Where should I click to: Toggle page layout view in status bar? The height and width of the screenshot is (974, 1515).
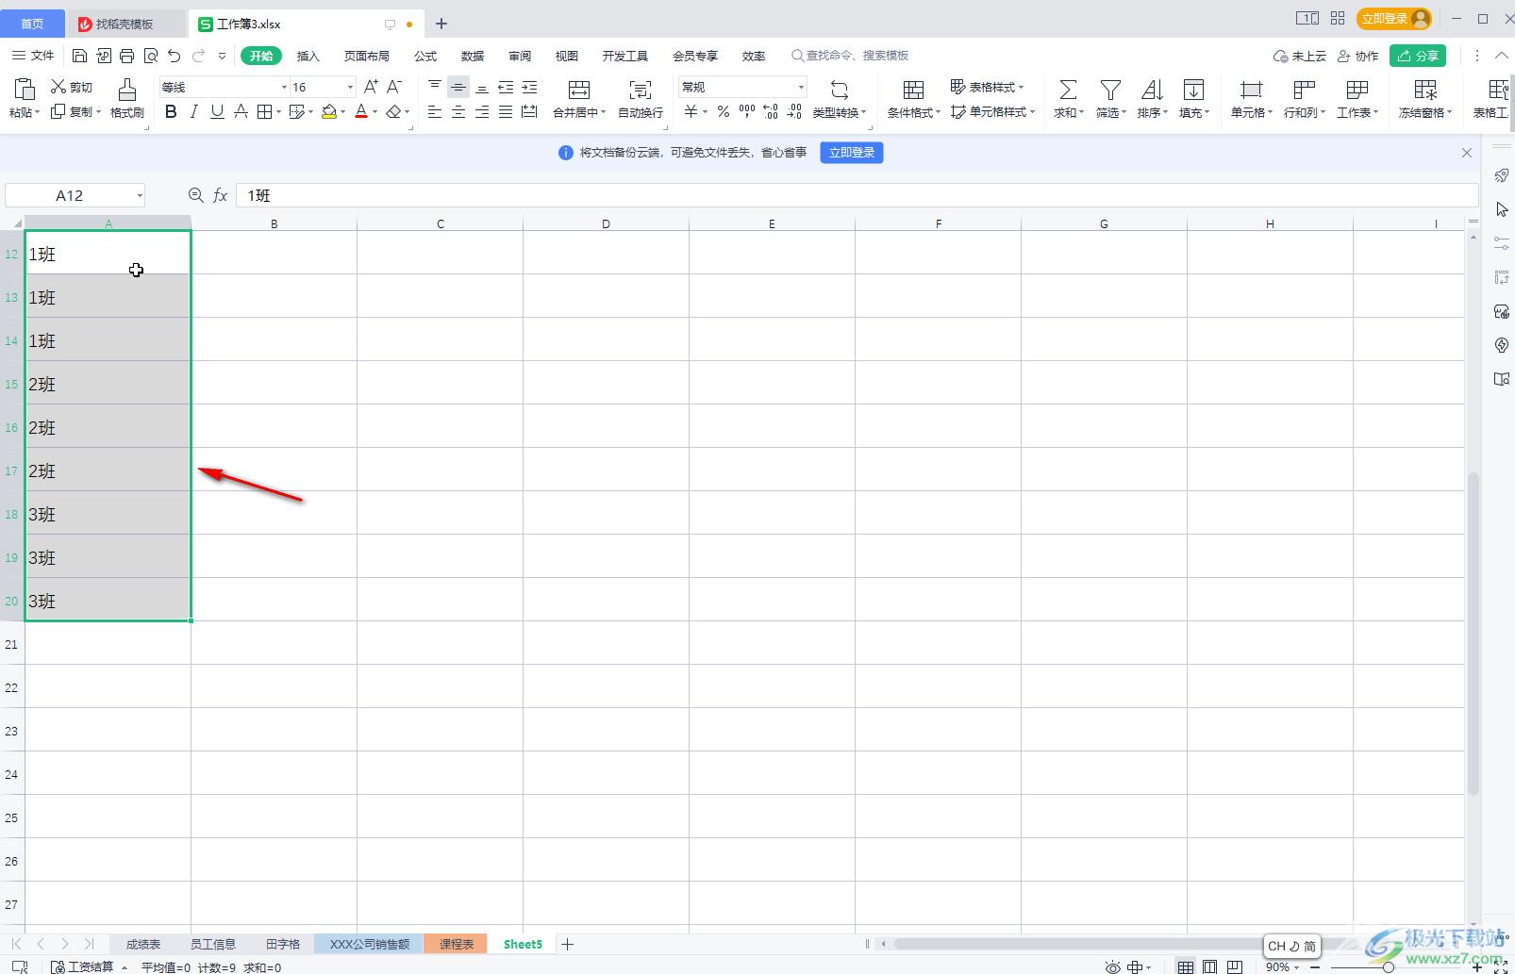coord(1210,966)
